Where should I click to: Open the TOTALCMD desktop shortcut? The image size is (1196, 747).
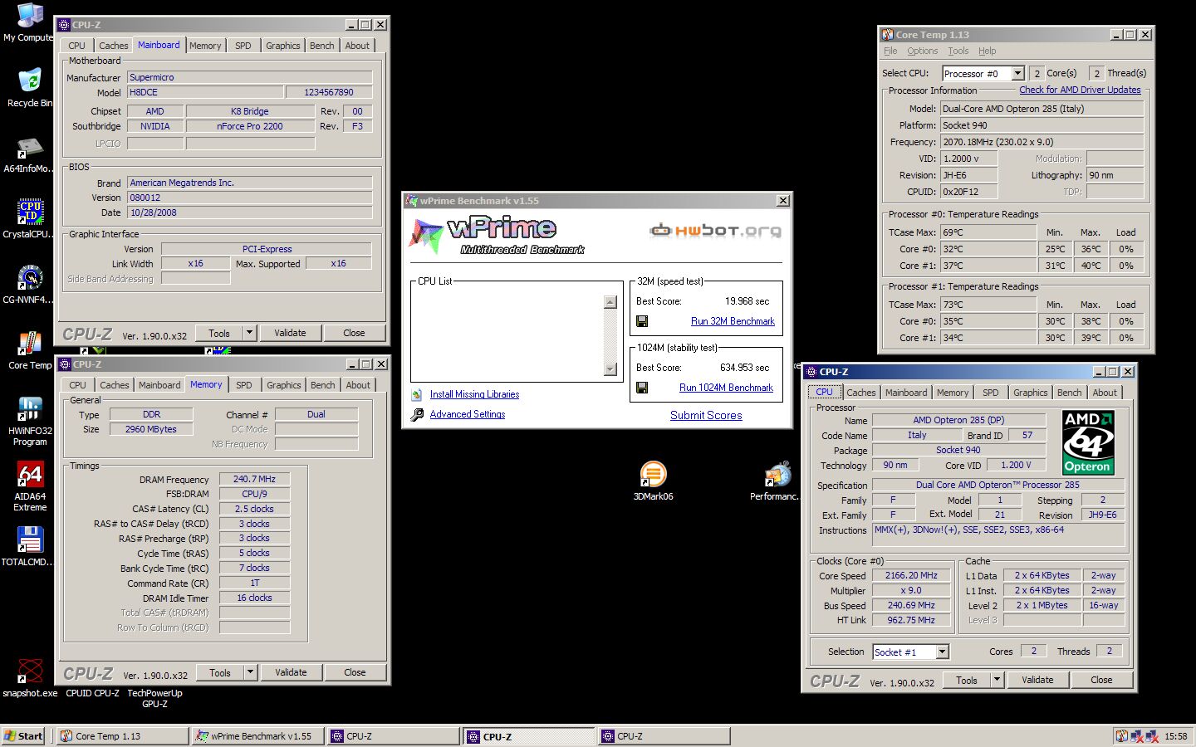tap(30, 540)
